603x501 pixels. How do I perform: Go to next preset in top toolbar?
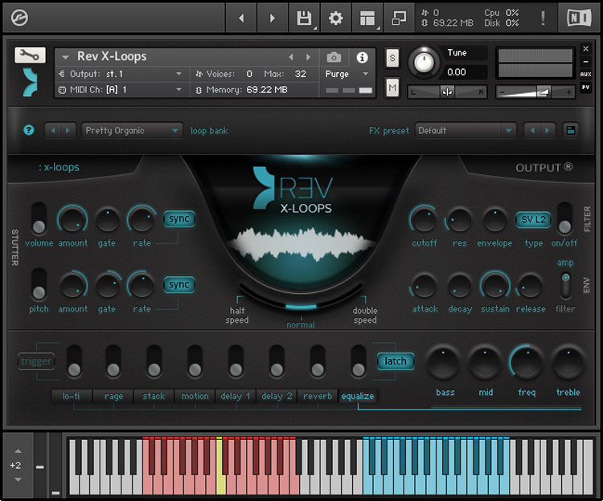coord(273,18)
